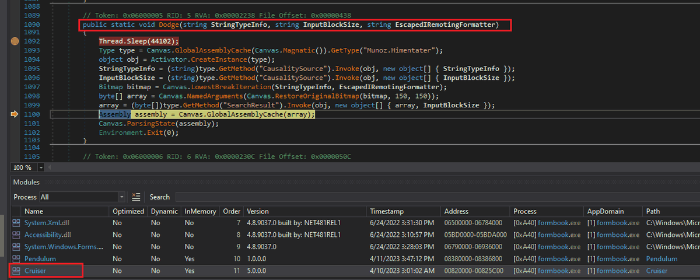Click timestamp 6/24/2022 3:31:30 PM

point(403,223)
